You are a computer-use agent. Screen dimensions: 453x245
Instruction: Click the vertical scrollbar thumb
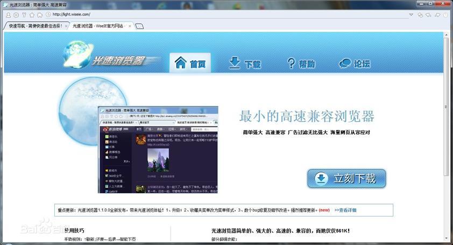(446, 106)
